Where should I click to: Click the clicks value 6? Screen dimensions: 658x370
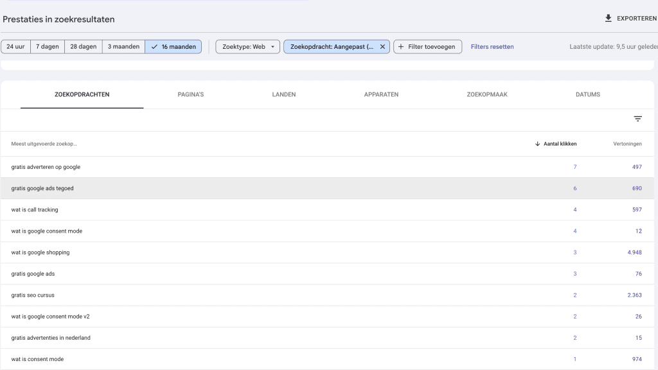coord(575,188)
